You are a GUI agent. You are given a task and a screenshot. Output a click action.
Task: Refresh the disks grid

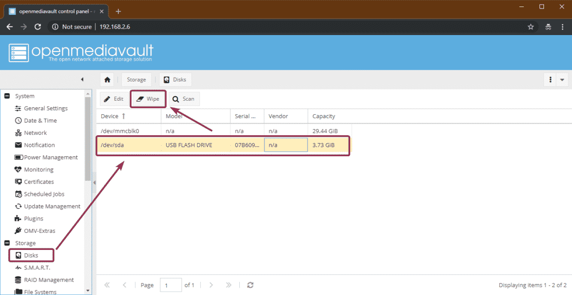coord(250,285)
